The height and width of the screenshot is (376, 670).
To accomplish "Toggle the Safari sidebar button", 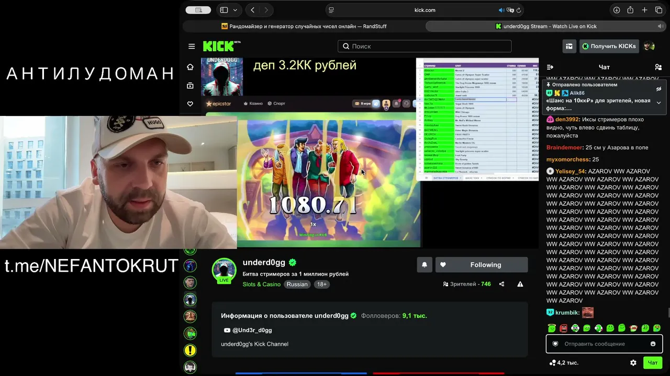I will (x=224, y=10).
